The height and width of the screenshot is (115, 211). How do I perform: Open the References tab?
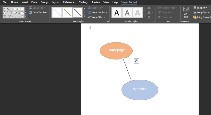coord(69,2)
